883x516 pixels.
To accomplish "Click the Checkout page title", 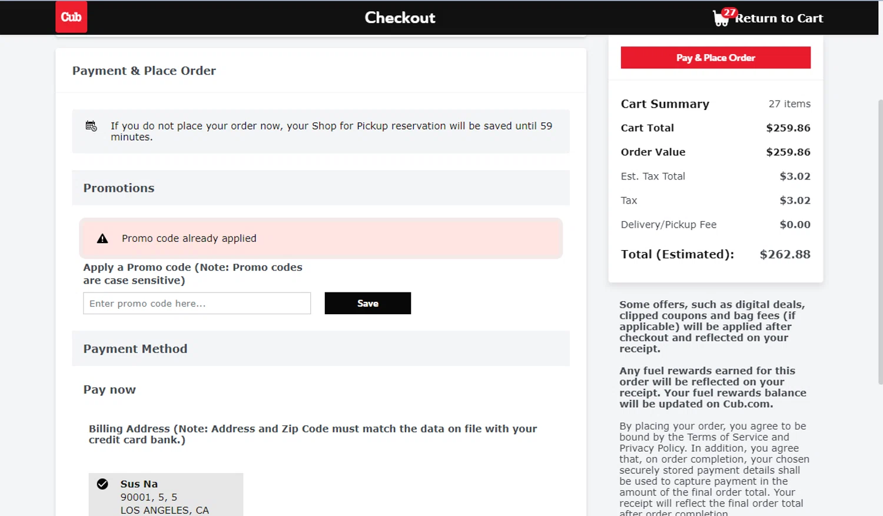I will click(400, 18).
